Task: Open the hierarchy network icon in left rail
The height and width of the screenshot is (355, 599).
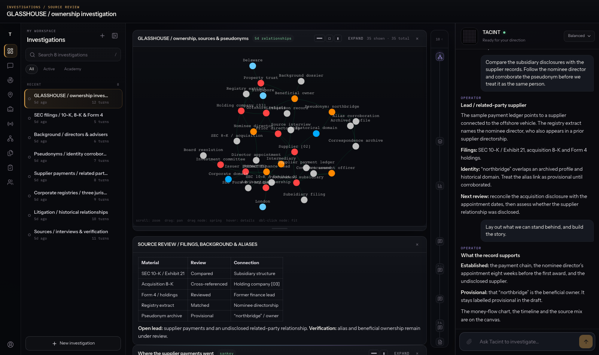Action: [x=10, y=139]
